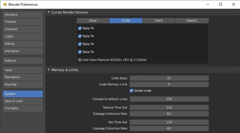Open the Add-ons preferences section
Viewport: 240px width, 133px height.
pyautogui.click(x=23, y=61)
